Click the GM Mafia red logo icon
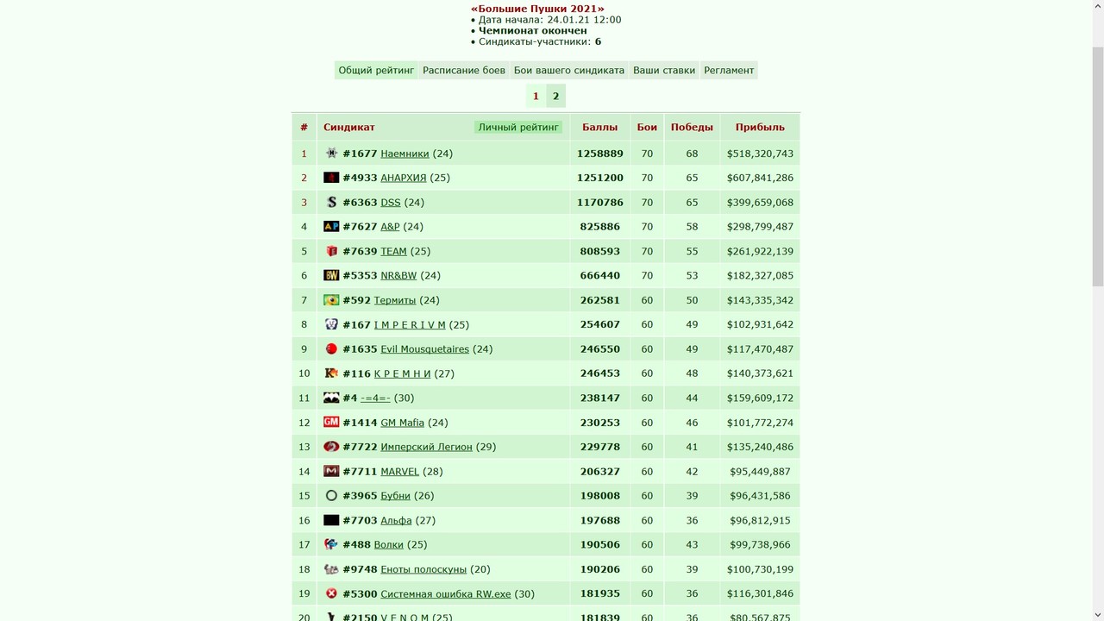 tap(331, 423)
